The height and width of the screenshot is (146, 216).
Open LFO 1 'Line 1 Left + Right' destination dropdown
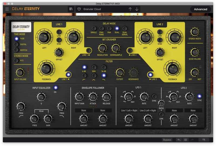point(129,110)
